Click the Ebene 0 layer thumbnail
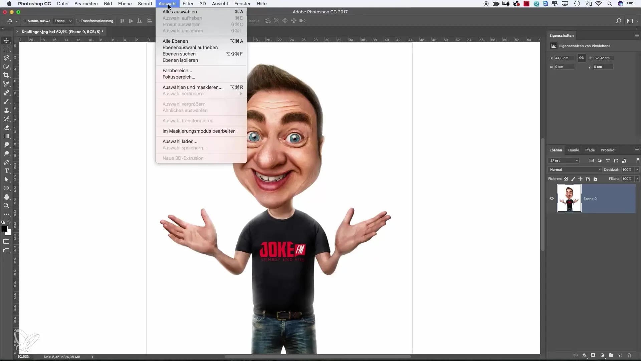 (x=569, y=199)
